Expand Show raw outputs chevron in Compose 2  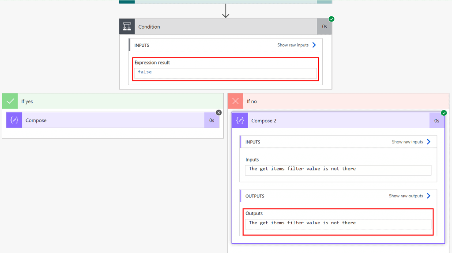click(x=429, y=196)
